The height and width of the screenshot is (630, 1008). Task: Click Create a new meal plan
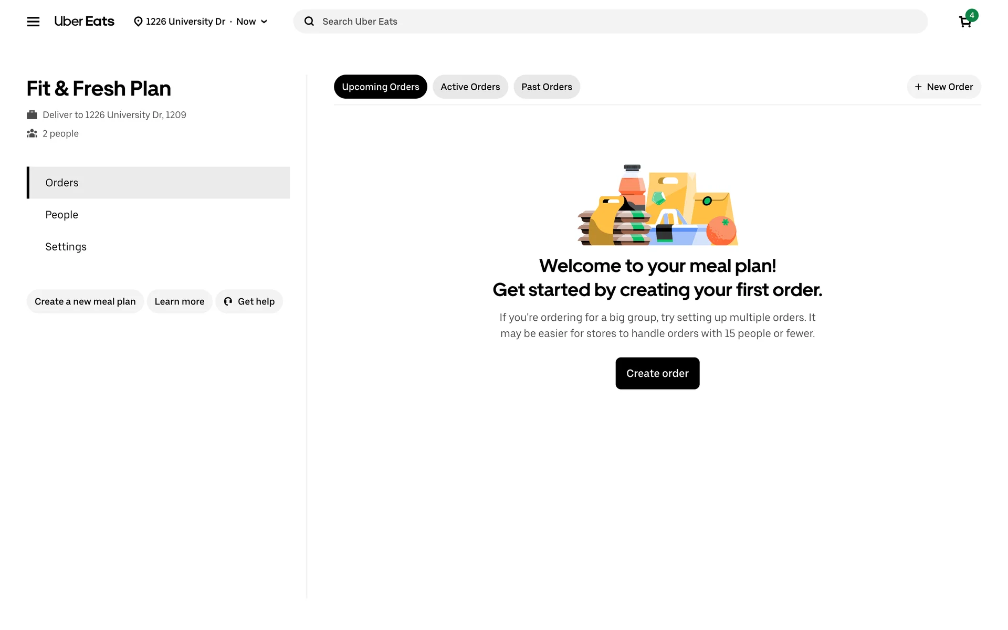pos(85,301)
